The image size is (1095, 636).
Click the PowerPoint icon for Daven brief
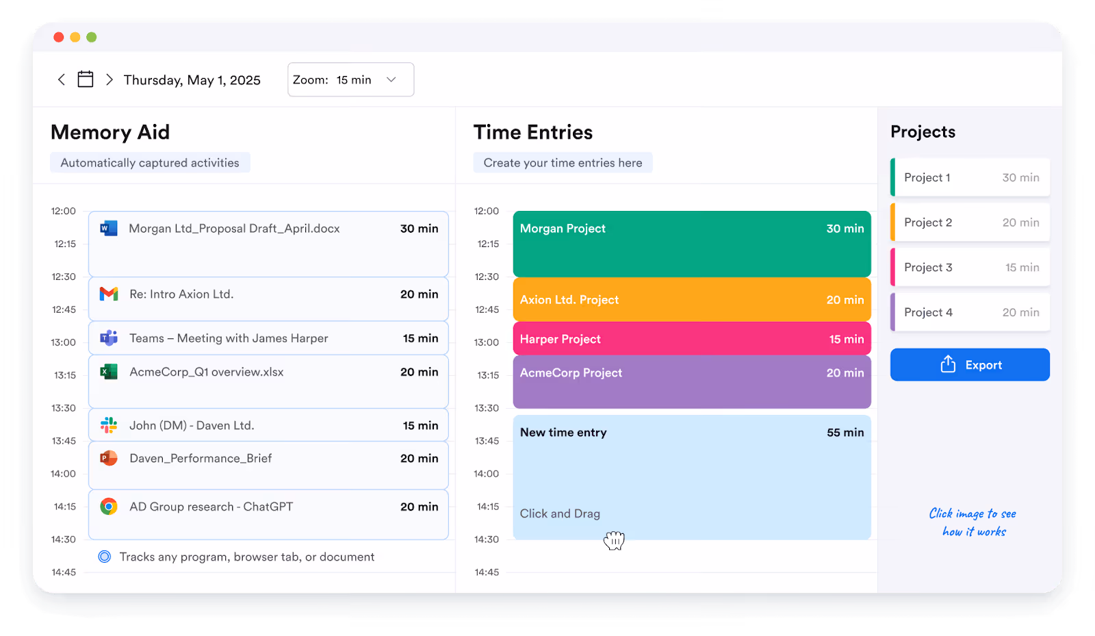[109, 458]
